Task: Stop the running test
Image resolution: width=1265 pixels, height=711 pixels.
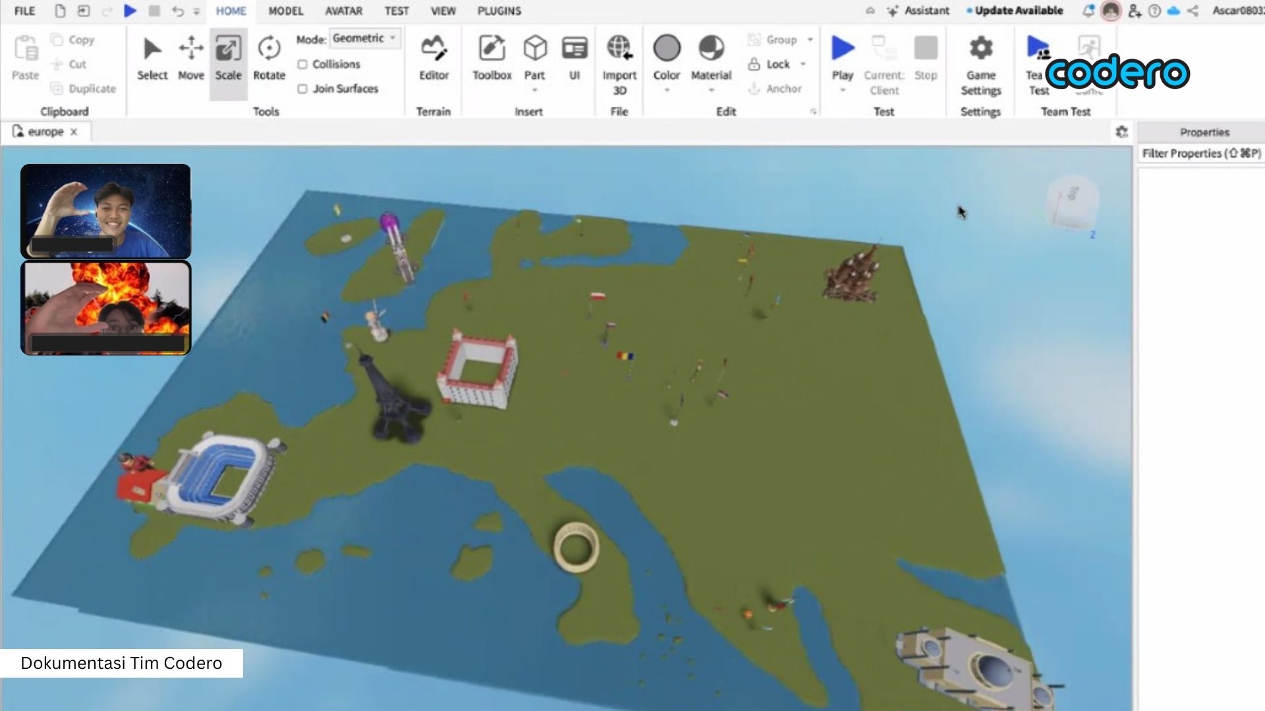Action: point(926,59)
